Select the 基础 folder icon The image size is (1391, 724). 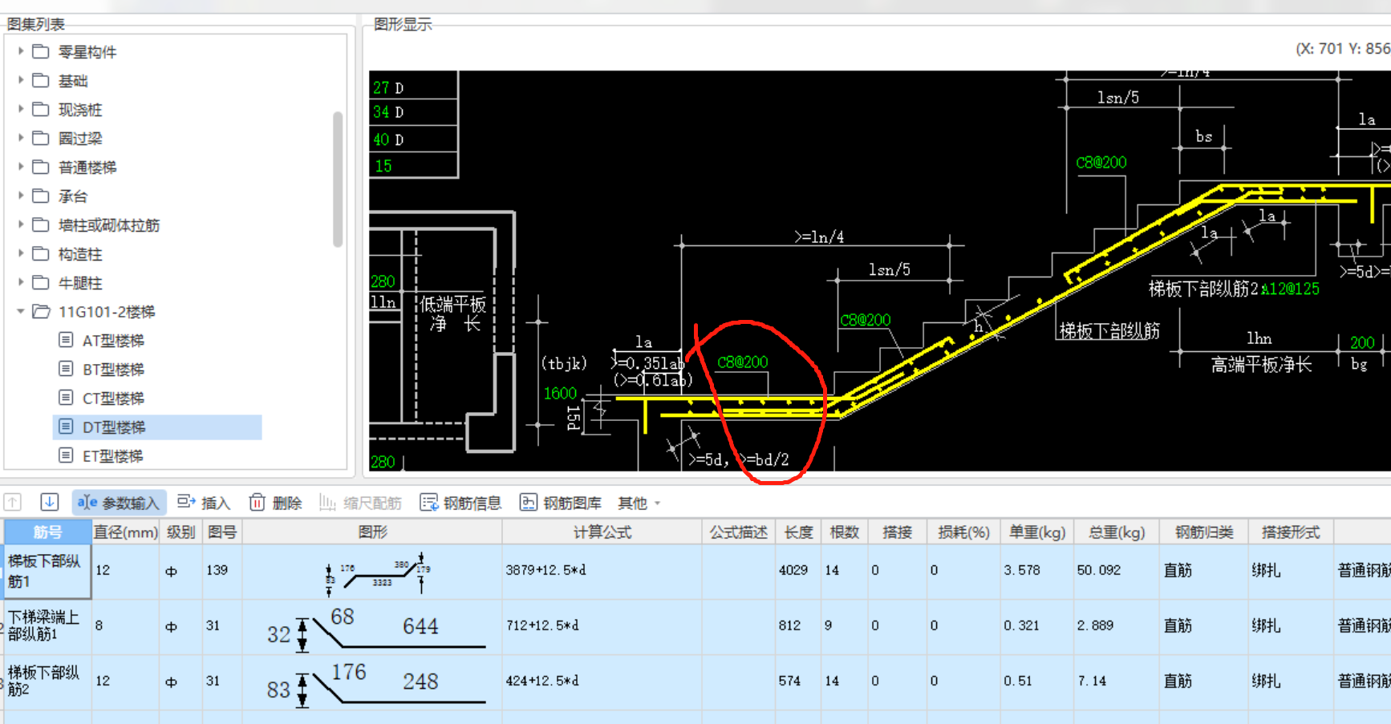point(41,80)
